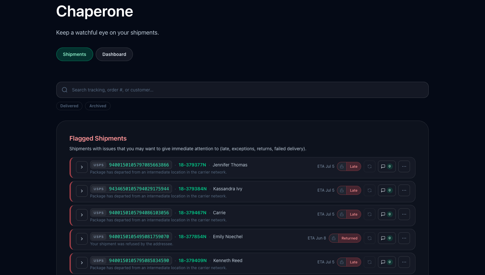The image size is (485, 275).
Task: Refresh tracking for Emily Noechel shipment
Action: [x=370, y=238]
